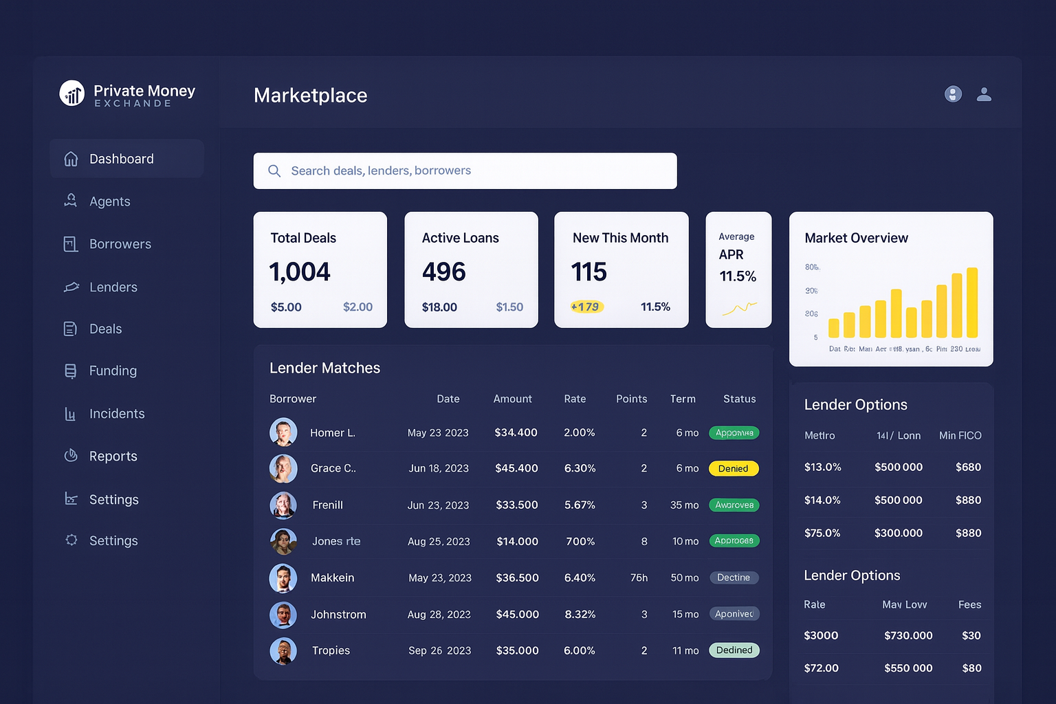
Task: Click the round account avatar in header
Action: (x=953, y=94)
